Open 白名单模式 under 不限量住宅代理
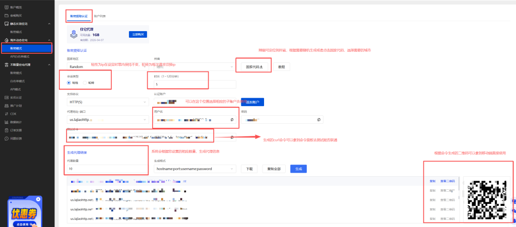Image resolution: width=516 pixels, height=227 pixels. [x=18, y=81]
